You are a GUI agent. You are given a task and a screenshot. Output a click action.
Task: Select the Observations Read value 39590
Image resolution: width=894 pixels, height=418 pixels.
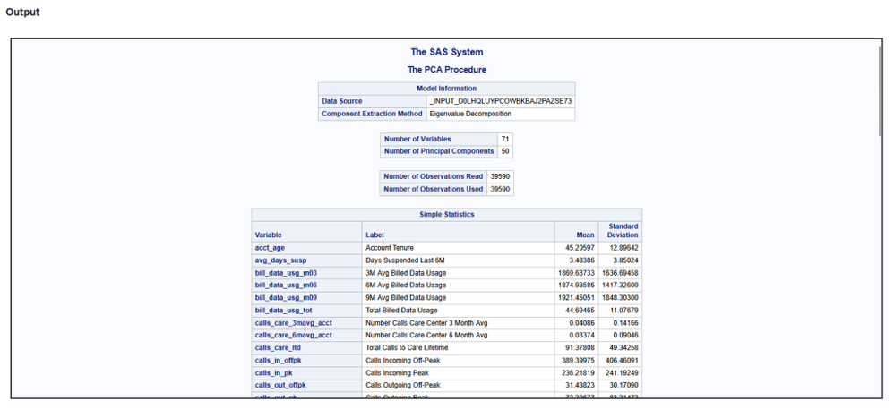pyautogui.click(x=500, y=176)
